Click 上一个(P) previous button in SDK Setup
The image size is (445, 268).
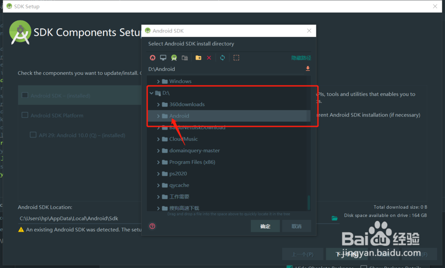pos(303,254)
